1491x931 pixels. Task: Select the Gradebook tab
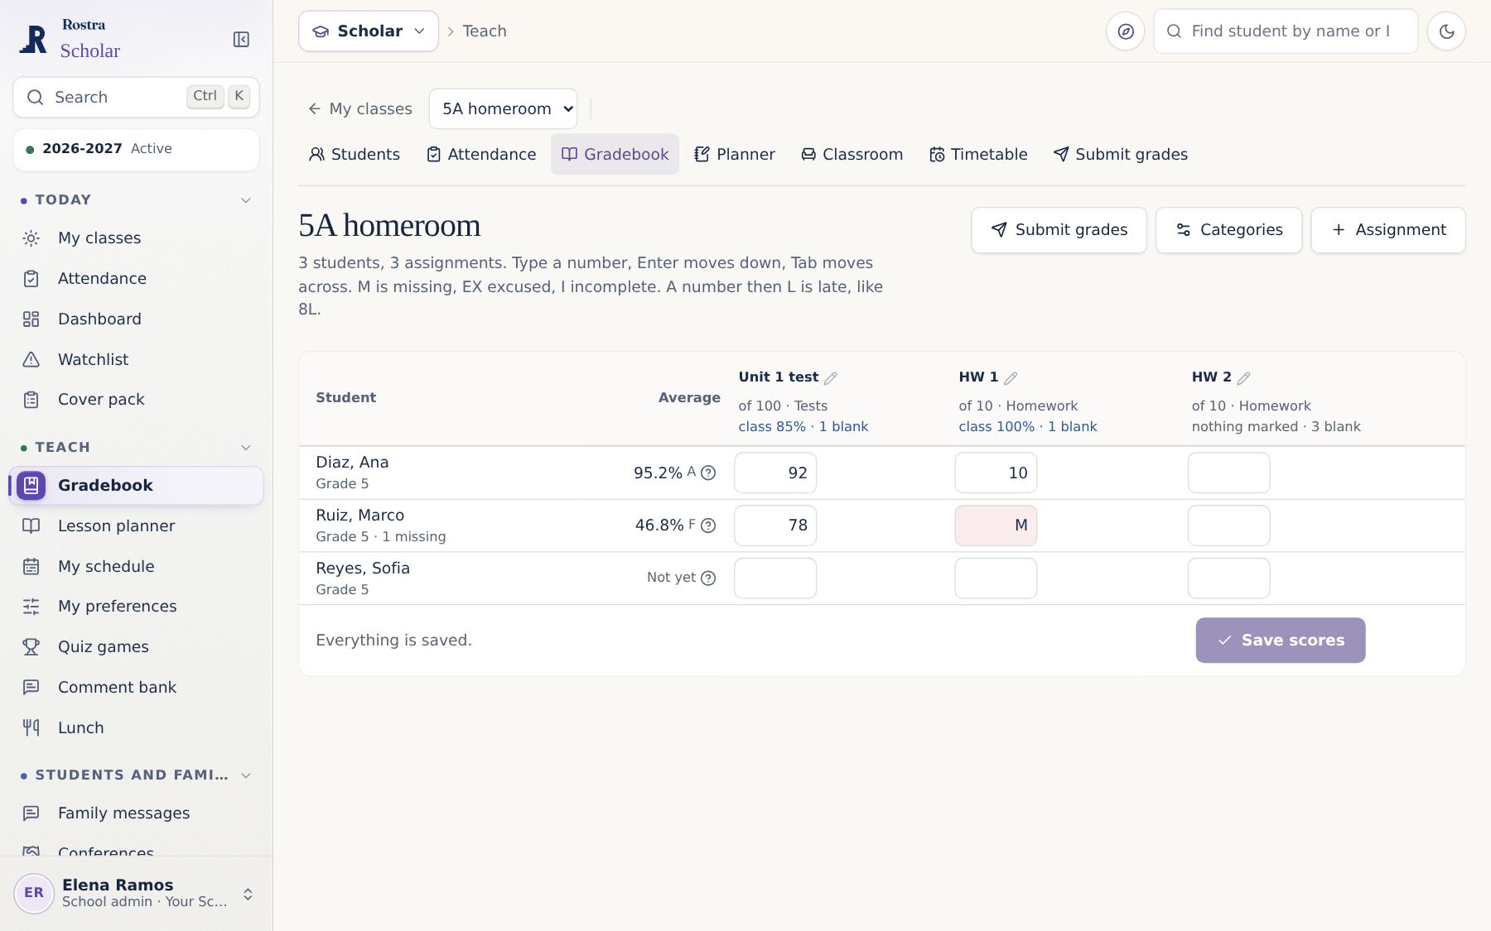coord(615,155)
